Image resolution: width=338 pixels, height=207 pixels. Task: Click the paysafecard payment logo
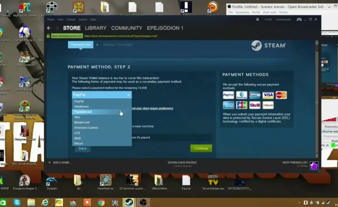[x=255, y=95]
